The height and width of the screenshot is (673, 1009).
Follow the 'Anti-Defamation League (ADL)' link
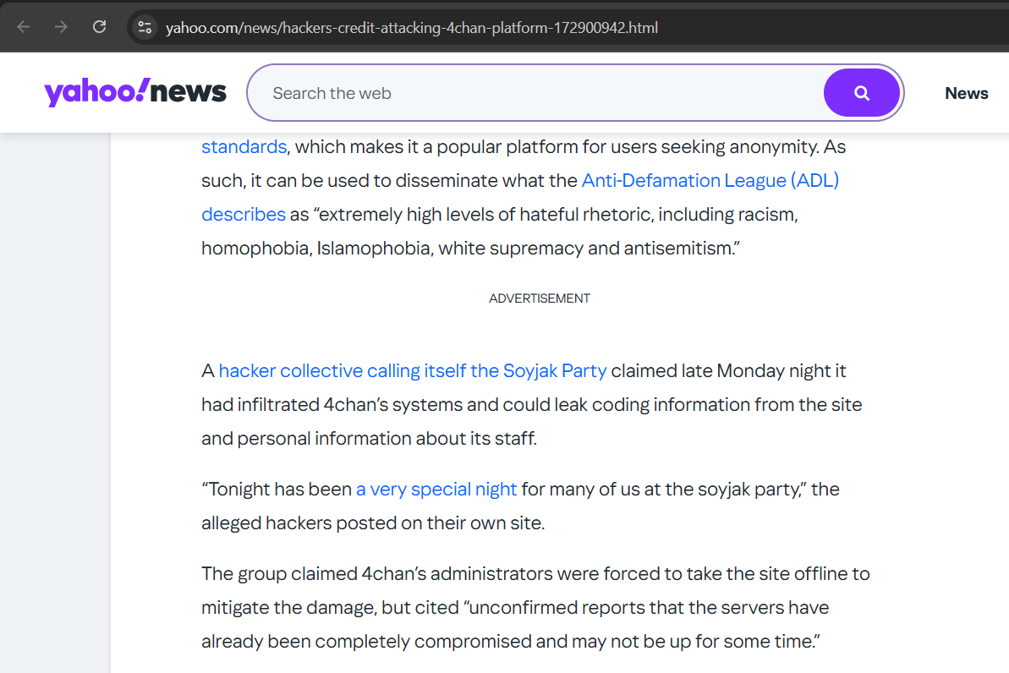tap(710, 180)
